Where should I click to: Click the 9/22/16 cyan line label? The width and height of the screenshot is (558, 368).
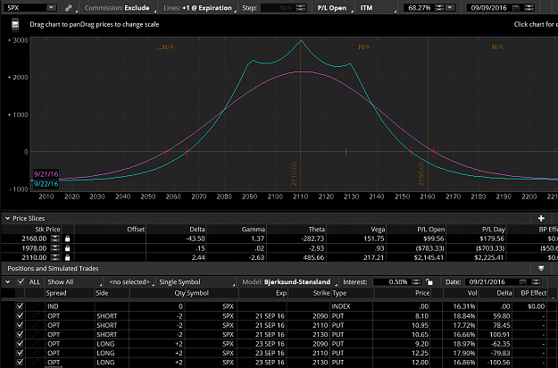(x=46, y=184)
